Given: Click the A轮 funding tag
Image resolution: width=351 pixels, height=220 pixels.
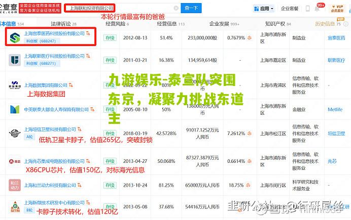Looking at the screenshot, I should pos(29,137).
